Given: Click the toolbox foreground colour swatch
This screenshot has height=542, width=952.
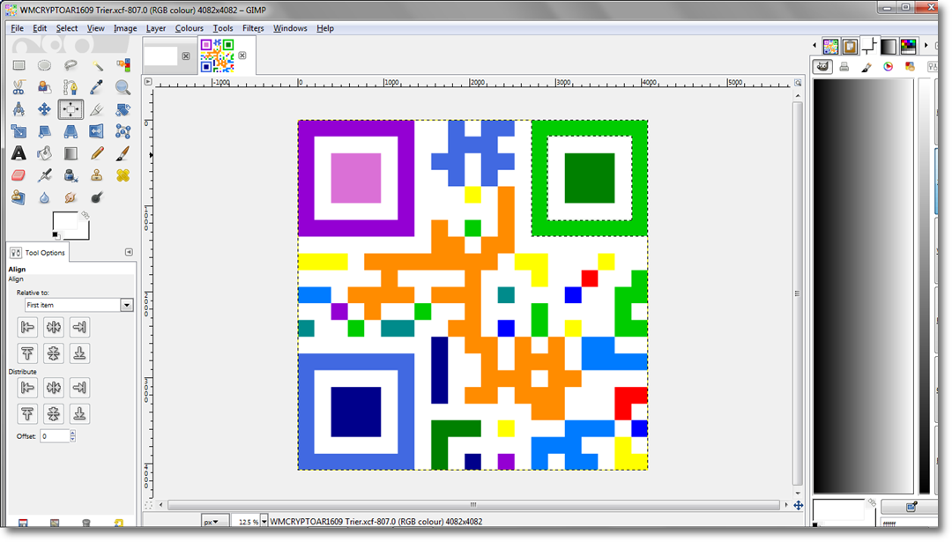Looking at the screenshot, I should [x=65, y=222].
